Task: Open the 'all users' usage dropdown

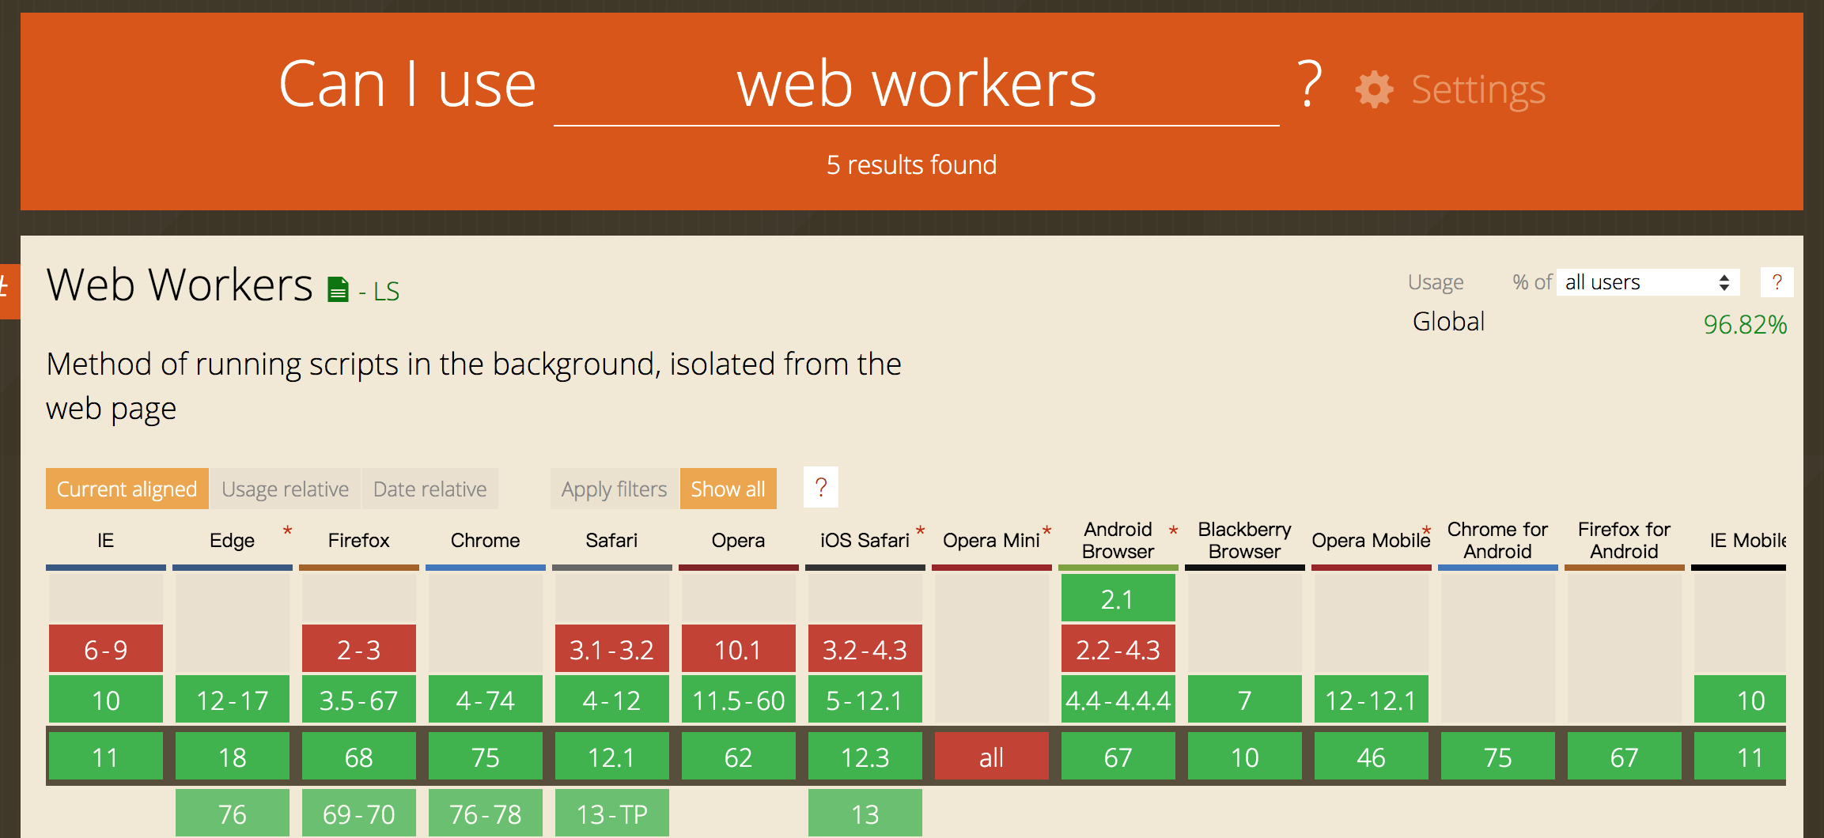Action: (x=1648, y=282)
